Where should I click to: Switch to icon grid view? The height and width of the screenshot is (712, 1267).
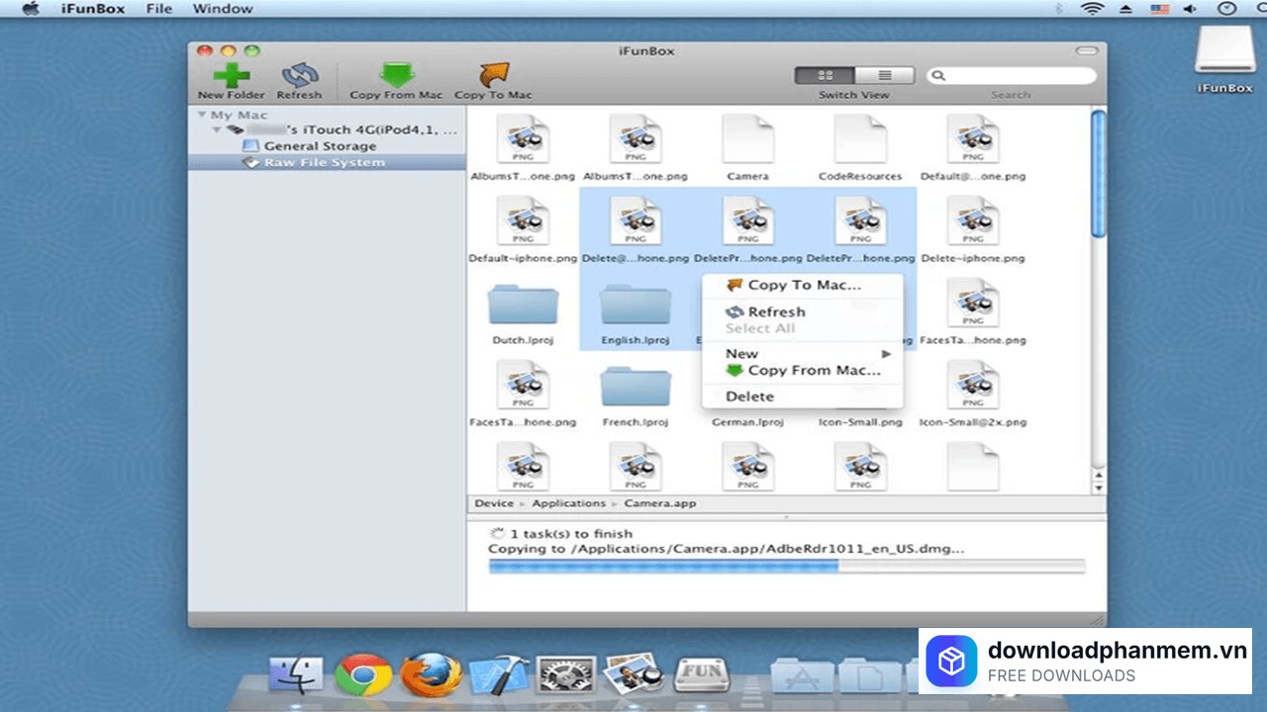click(x=826, y=76)
